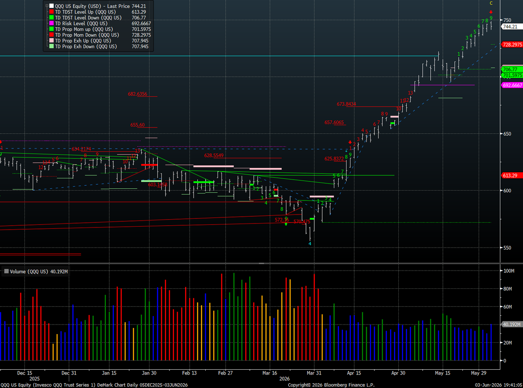Screen dimensions: 523x388
Task: Click the Dec 15 date axis label
Action: (25, 373)
